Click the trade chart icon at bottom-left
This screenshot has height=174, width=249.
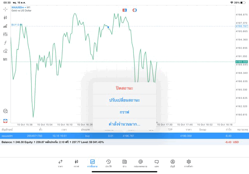(x=5, y=121)
